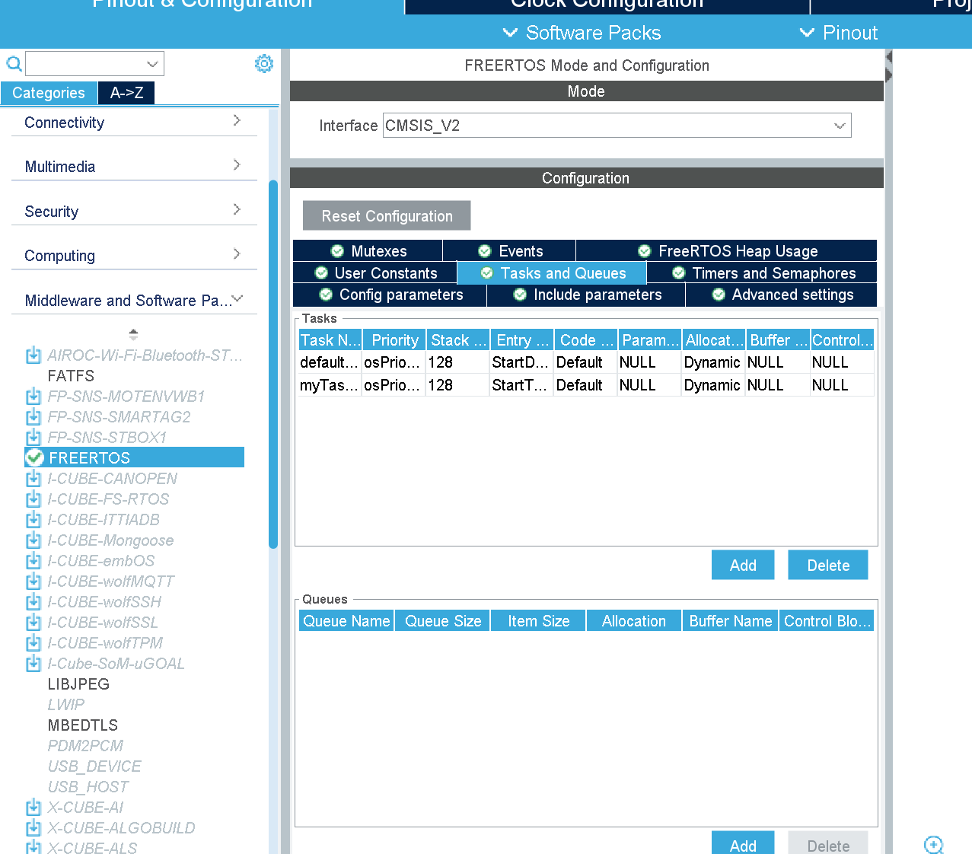Image resolution: width=972 pixels, height=854 pixels.
Task: Click the up arrow above the middleware list
Action: coord(133,333)
